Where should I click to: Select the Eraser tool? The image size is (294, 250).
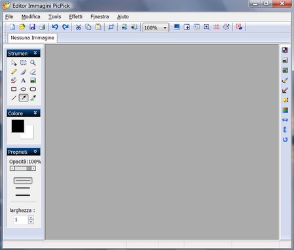pyautogui.click(x=33, y=71)
